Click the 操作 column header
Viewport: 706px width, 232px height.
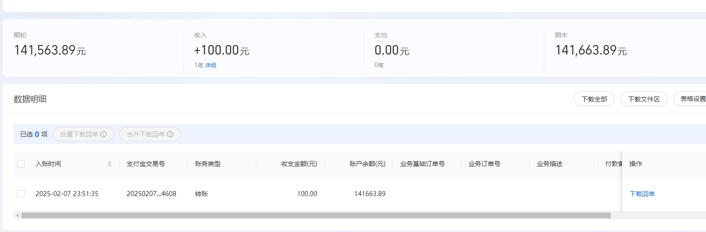click(636, 164)
